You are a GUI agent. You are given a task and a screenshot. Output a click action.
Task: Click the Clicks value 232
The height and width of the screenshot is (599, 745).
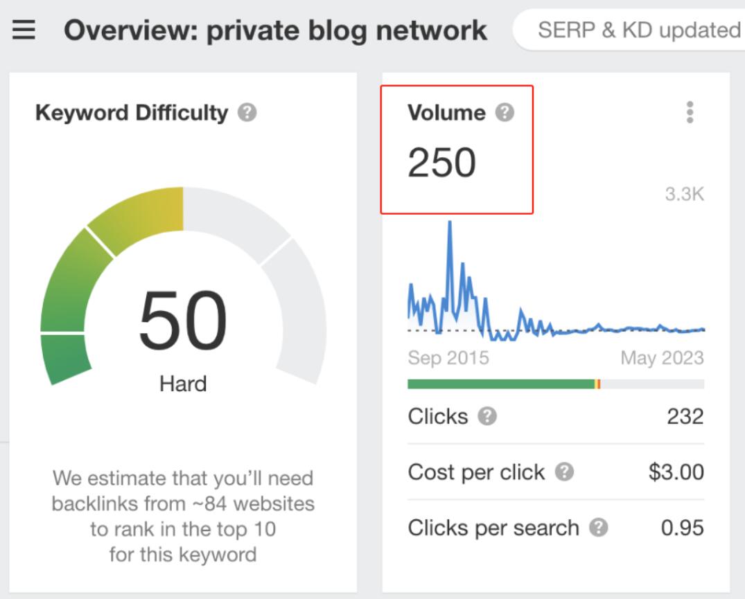coord(685,416)
